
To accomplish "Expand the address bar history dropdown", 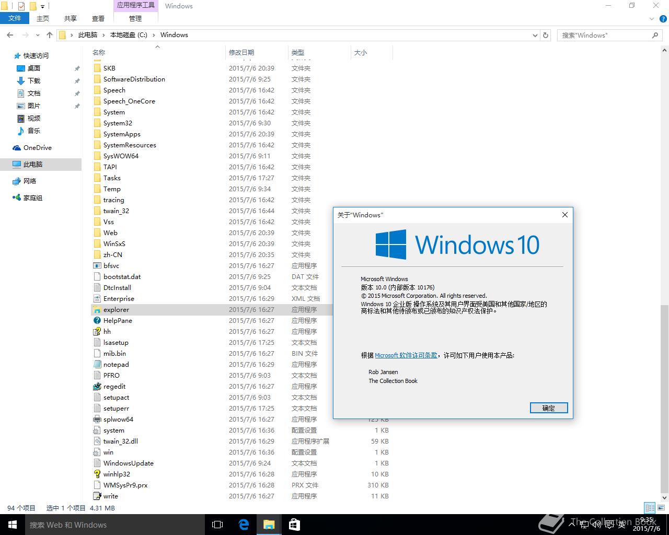I will click(x=535, y=35).
